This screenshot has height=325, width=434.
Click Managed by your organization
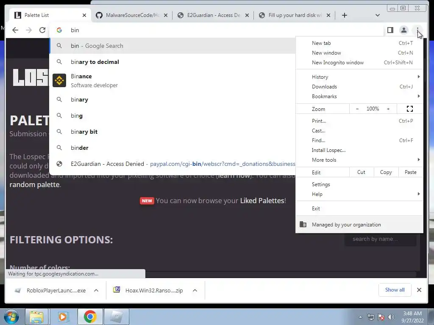[x=359, y=224]
